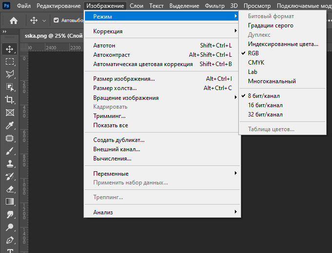Open the Фильтр menu

point(215,6)
